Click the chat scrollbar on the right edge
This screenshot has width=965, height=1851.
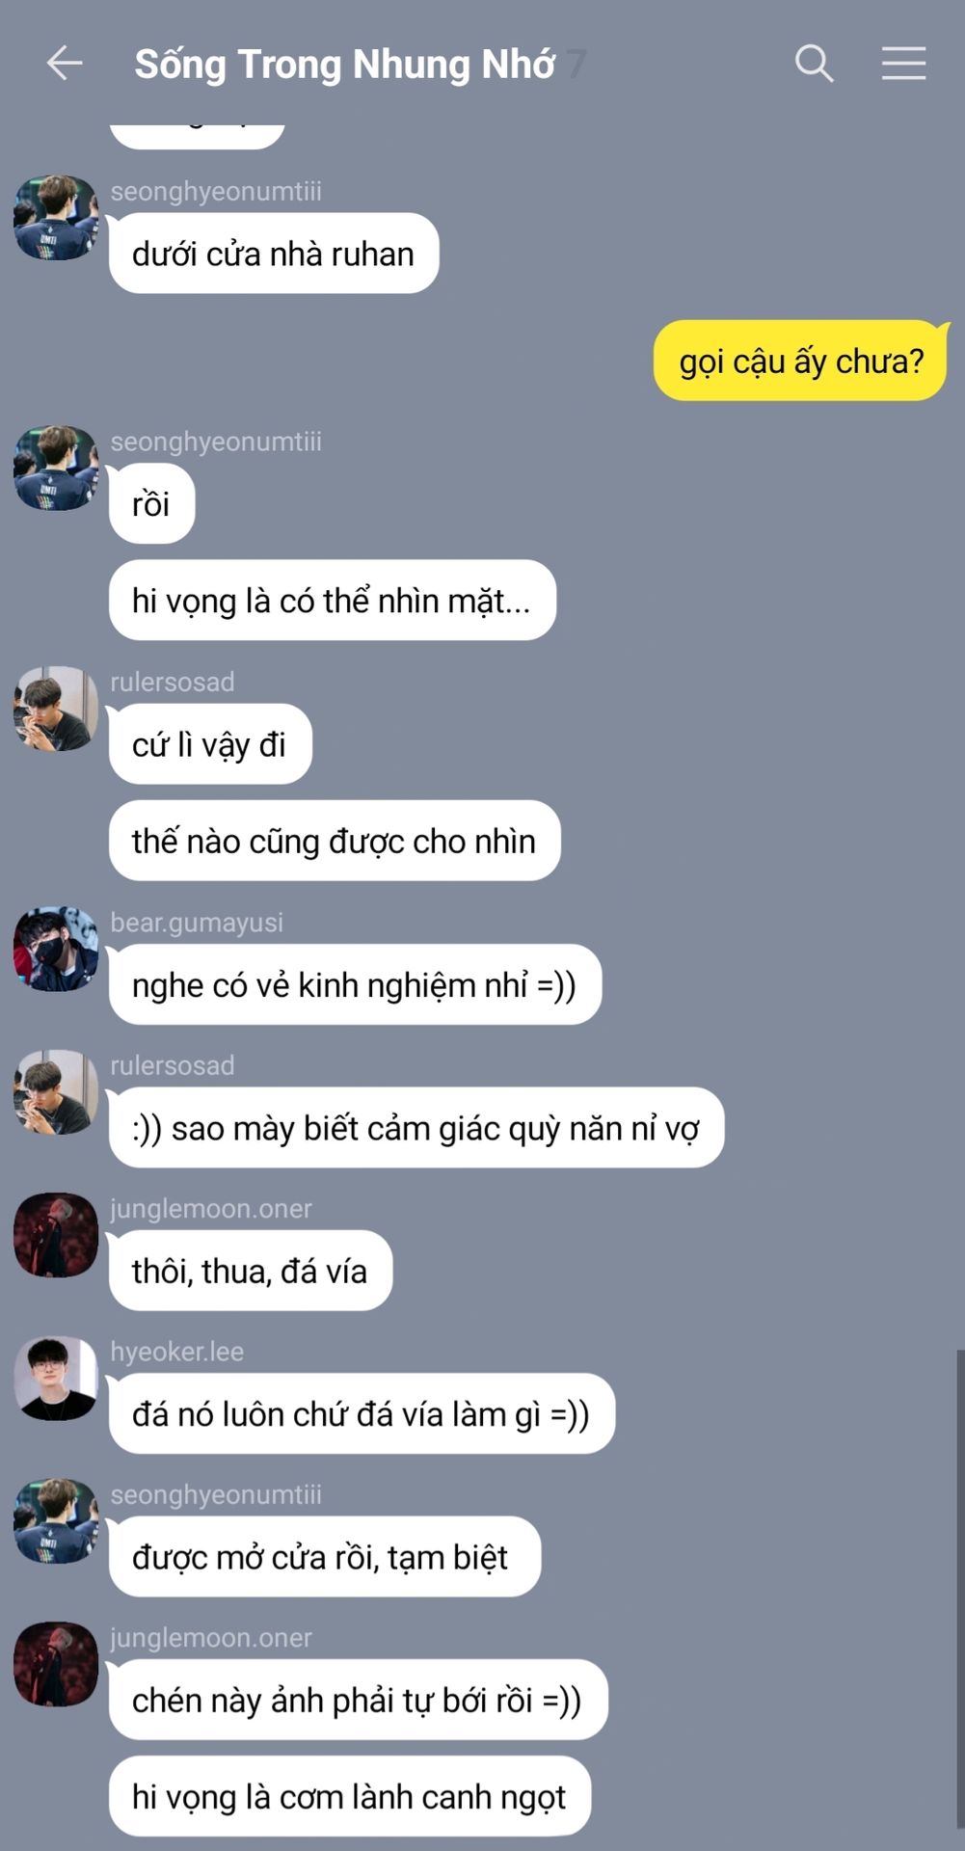[x=959, y=1589]
